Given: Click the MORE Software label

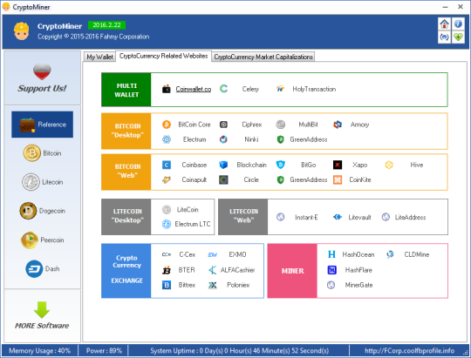Looking at the screenshot, I should [x=42, y=326].
